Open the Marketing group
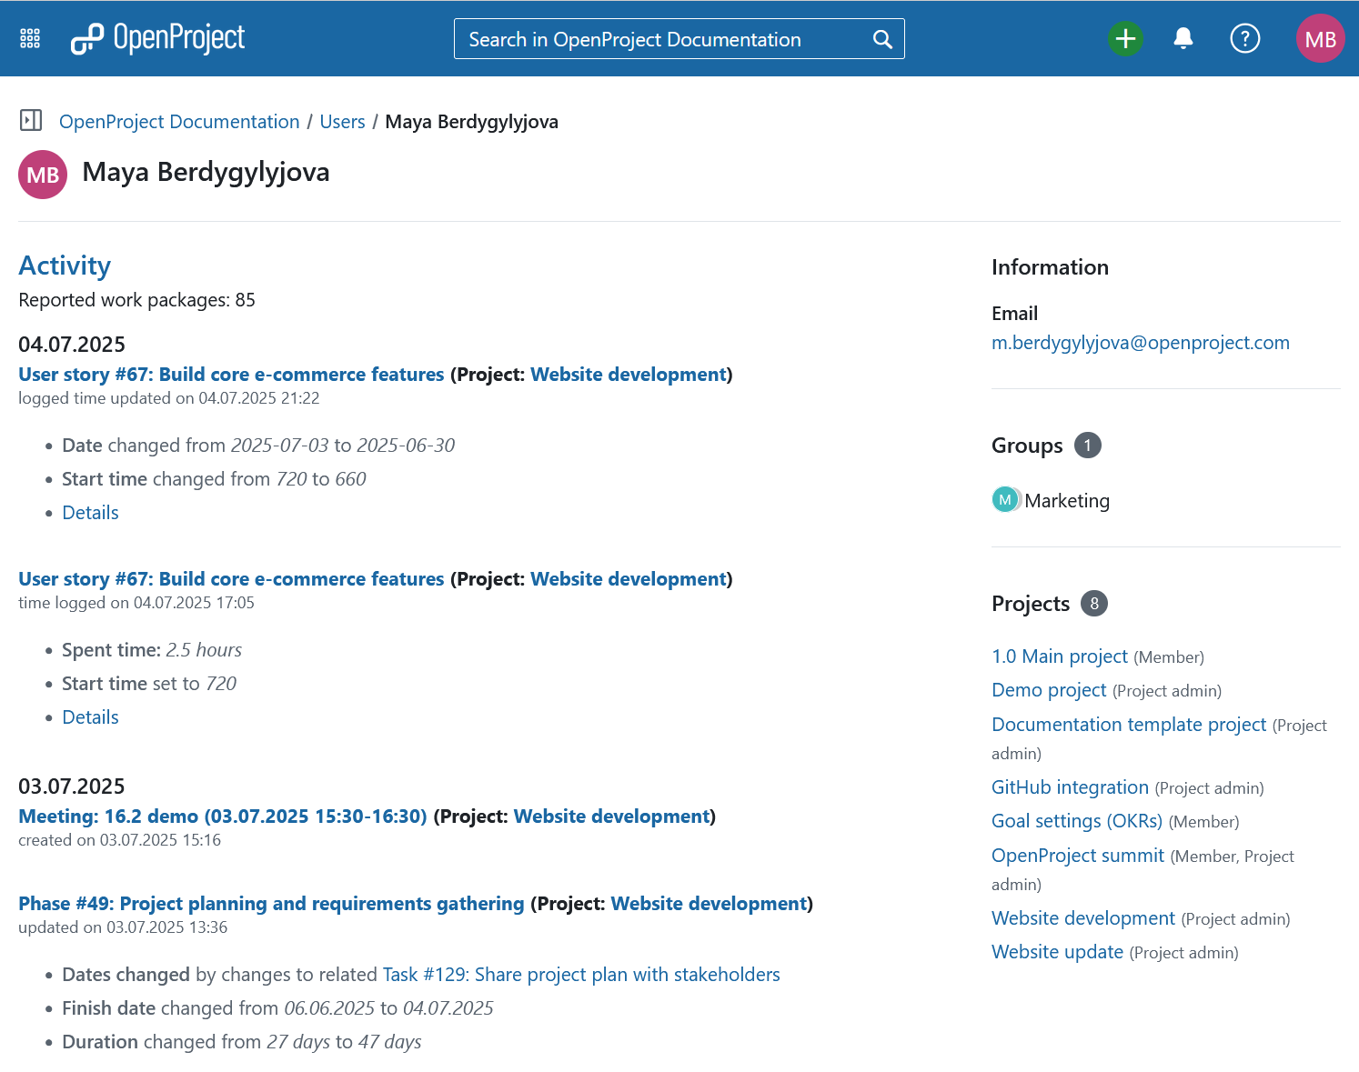The width and height of the screenshot is (1359, 1072). click(x=1067, y=500)
